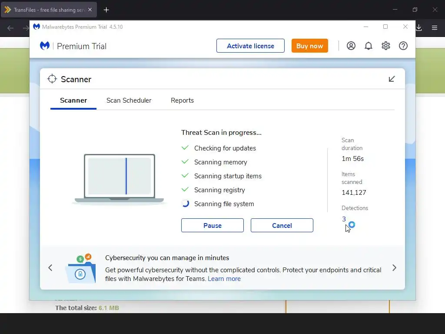This screenshot has height=334, width=445.
Task: Open the Malwarebytes account icon
Action: tap(351, 46)
